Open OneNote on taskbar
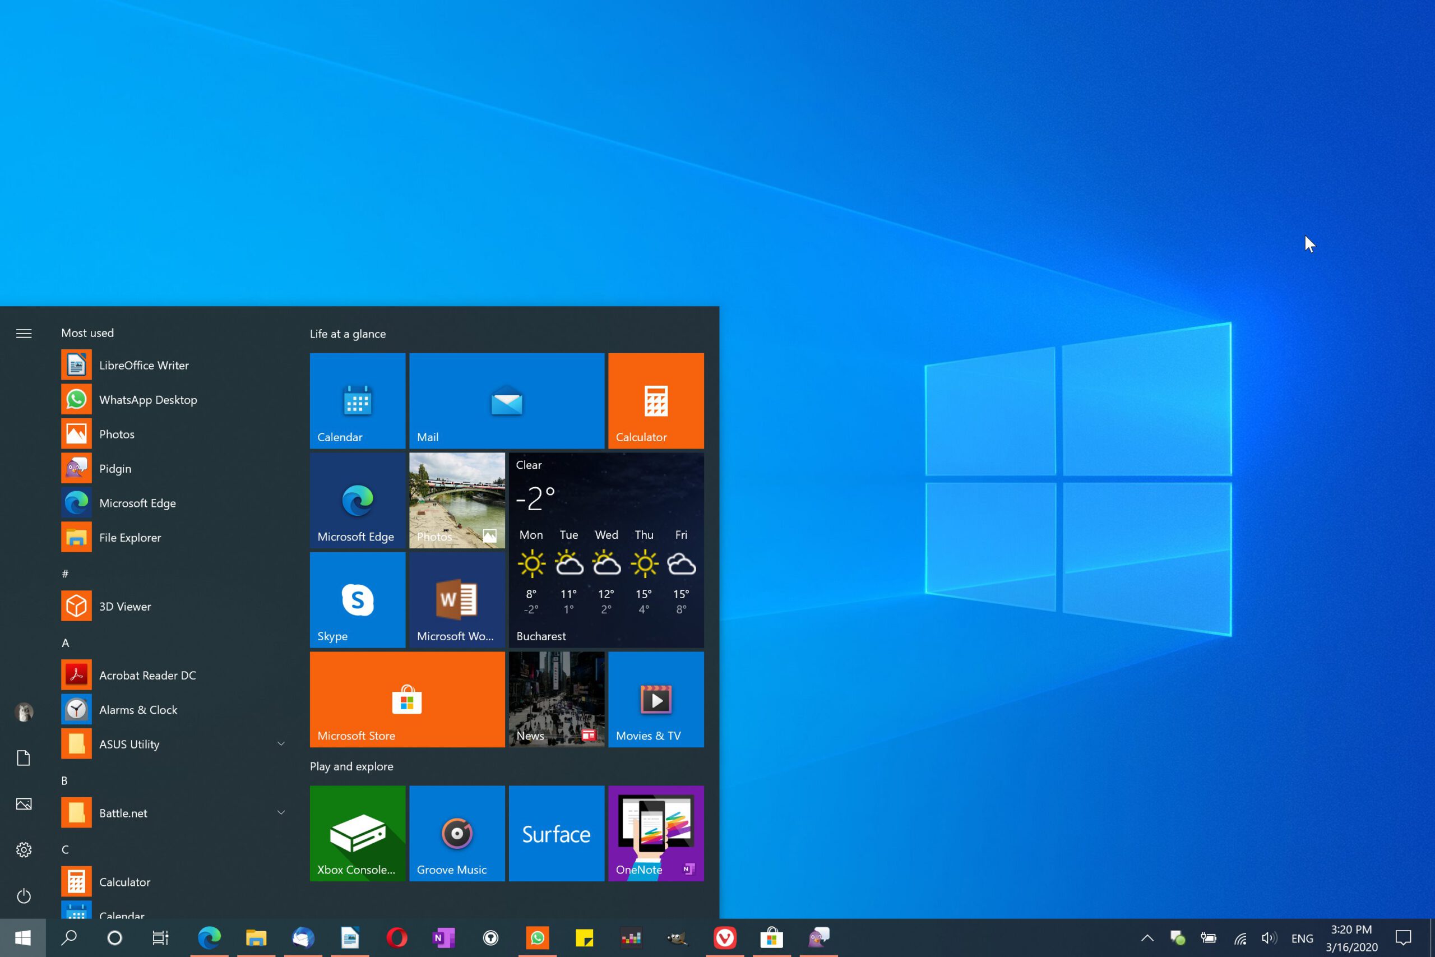This screenshot has width=1435, height=957. [x=443, y=938]
